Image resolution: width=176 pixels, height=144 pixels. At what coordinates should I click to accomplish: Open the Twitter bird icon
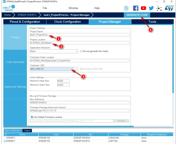tap(151, 8)
